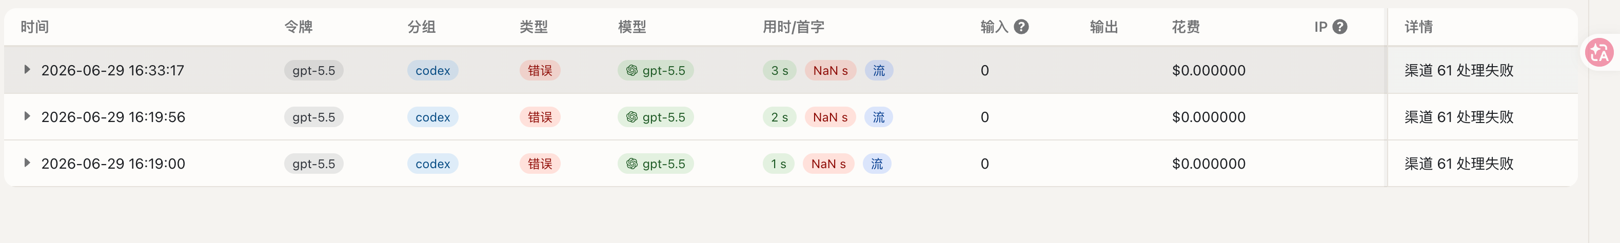Expand the 16:33:17 log row

point(26,70)
